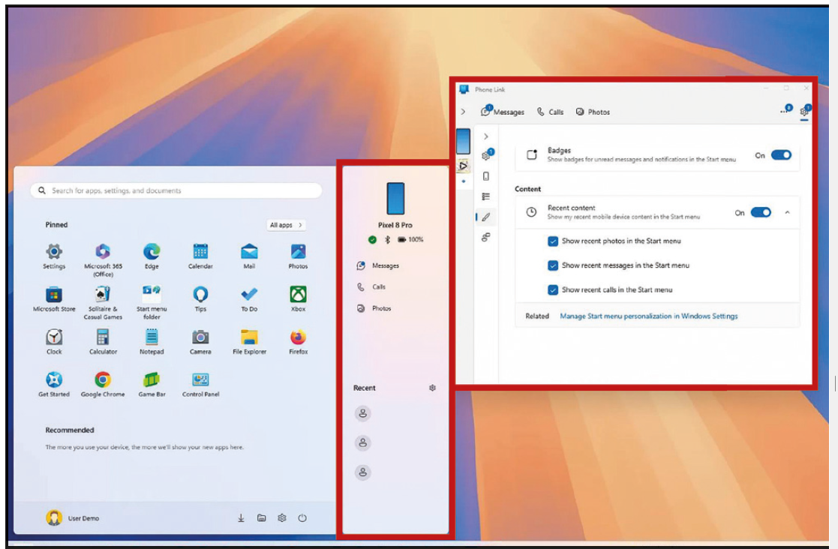Uncheck Show recent messages in the Start menu
838x549 pixels.
click(x=553, y=265)
